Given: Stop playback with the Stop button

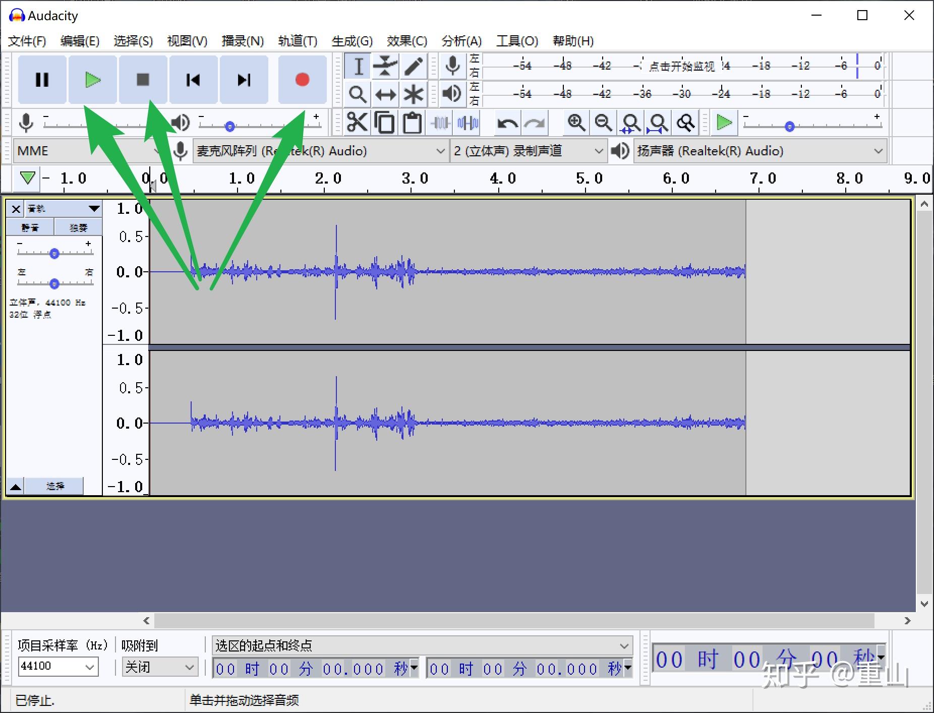Looking at the screenshot, I should 143,80.
